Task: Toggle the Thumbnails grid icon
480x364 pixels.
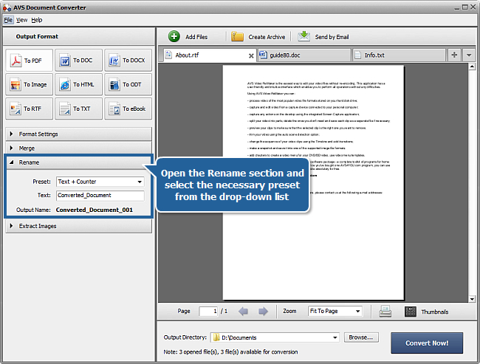Action: 410,312
